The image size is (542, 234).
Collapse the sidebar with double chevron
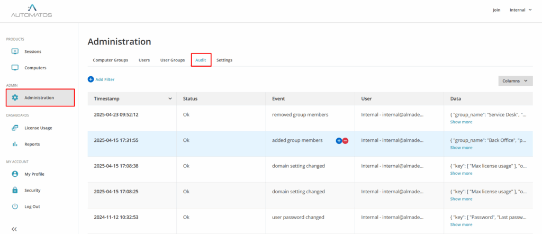pyautogui.click(x=14, y=229)
